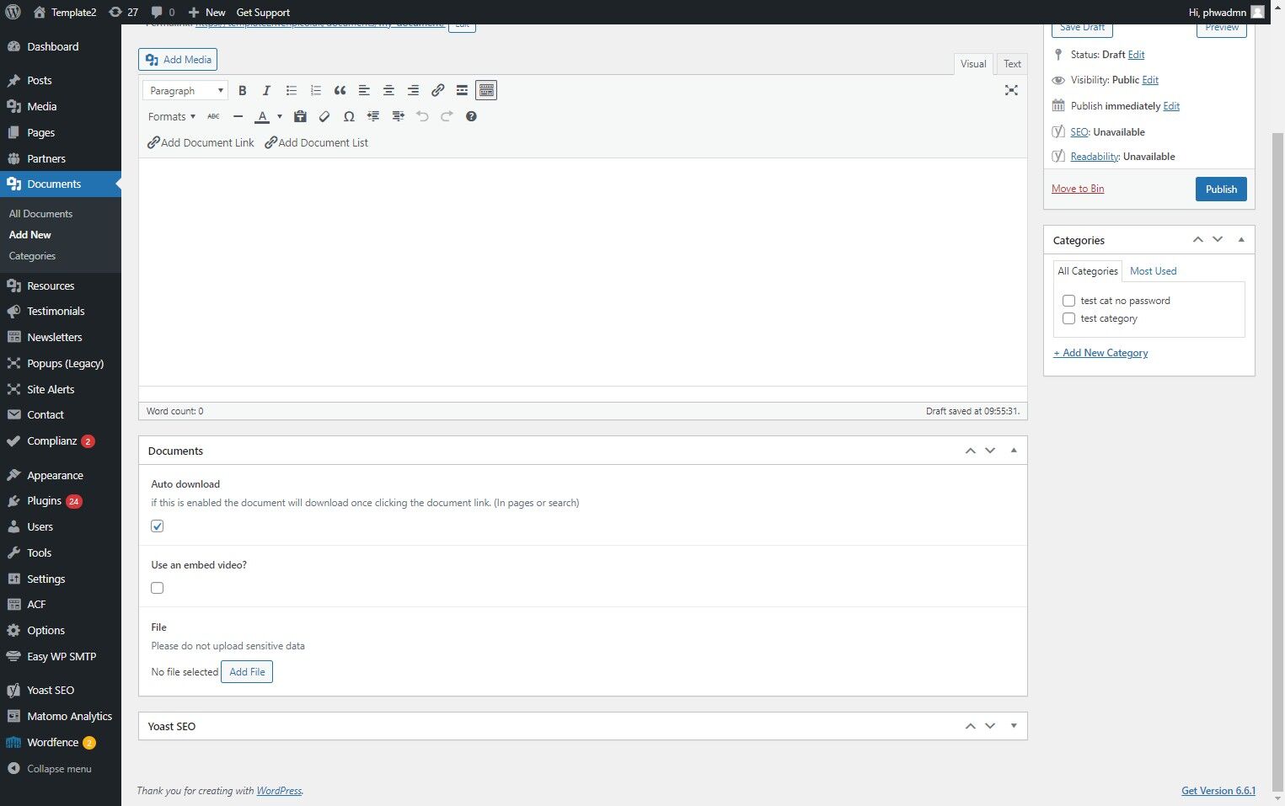This screenshot has width=1285, height=806.
Task: Collapse the Categories panel
Action: (1241, 240)
